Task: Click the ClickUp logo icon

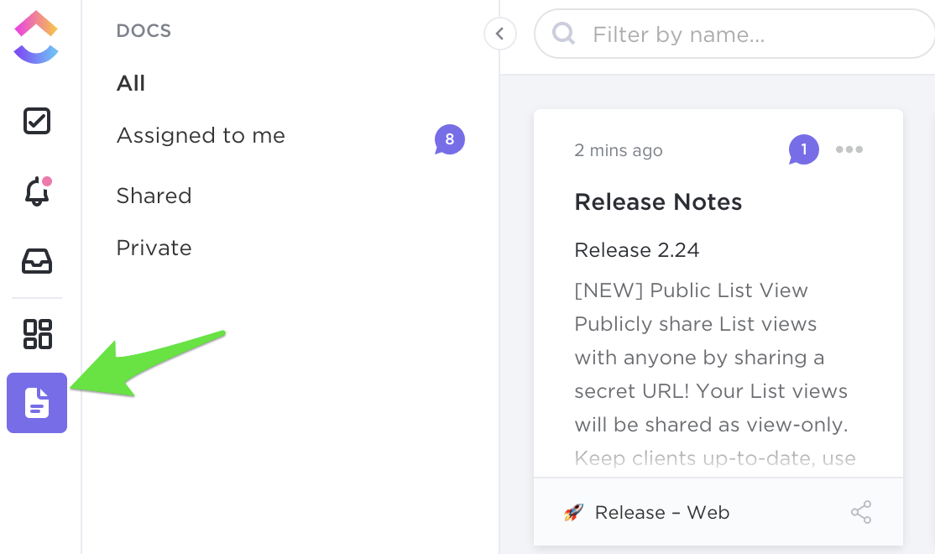Action: point(36,38)
